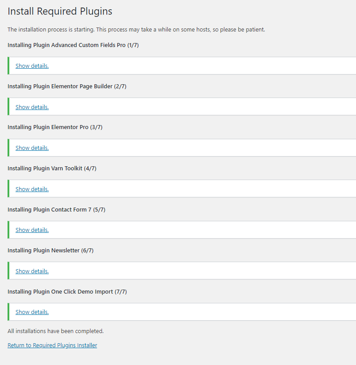
Task: Click green success bar of Newsletter notice
Action: (x=8, y=271)
